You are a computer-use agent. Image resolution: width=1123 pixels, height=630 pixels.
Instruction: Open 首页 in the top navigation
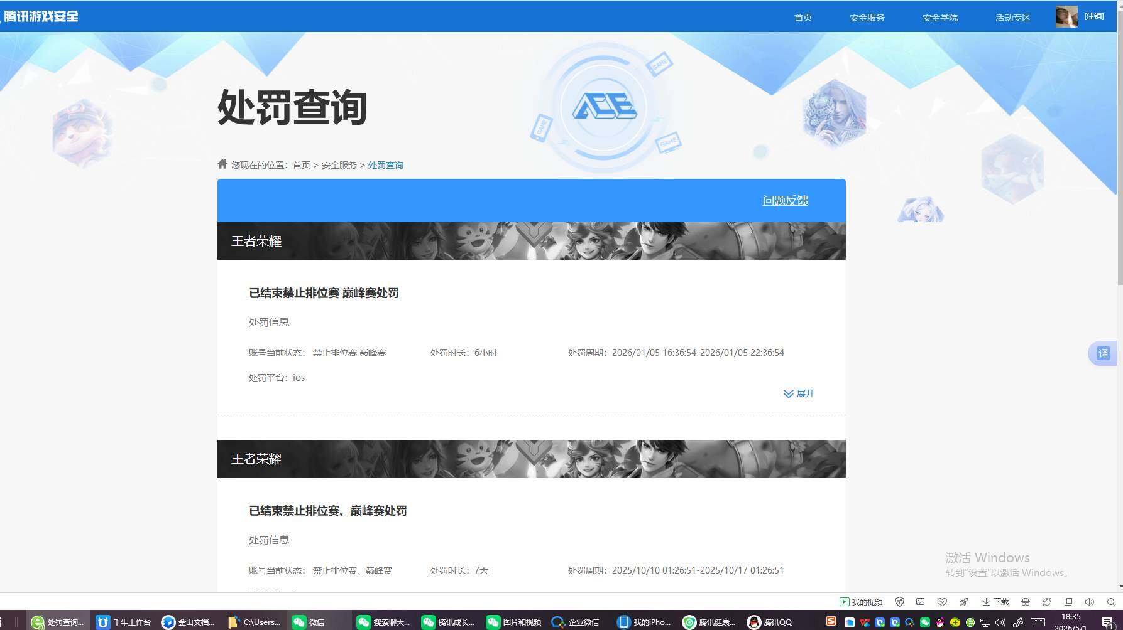point(803,18)
